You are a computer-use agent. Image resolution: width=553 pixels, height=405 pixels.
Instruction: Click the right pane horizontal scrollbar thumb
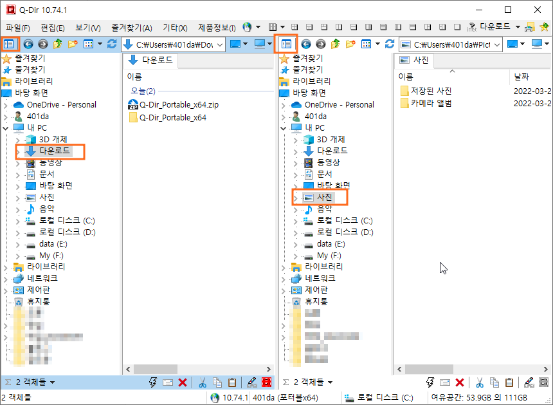point(429,370)
